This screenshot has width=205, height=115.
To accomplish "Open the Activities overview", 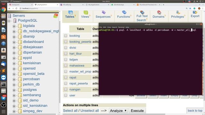I will [5, 1].
